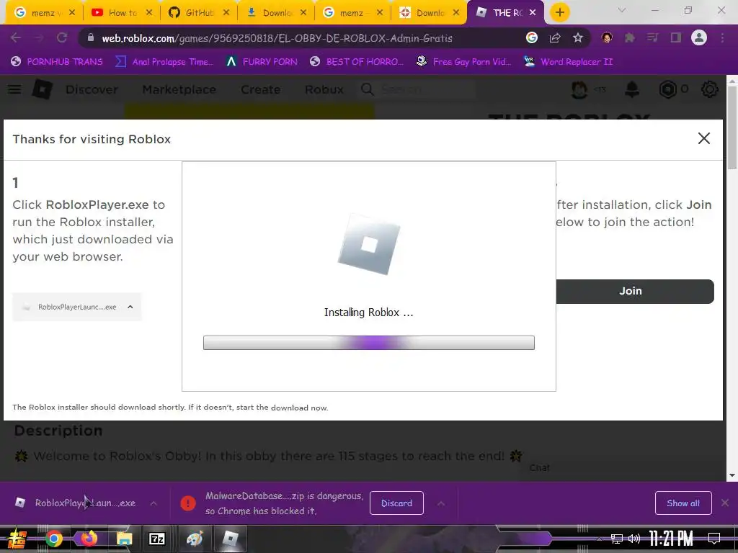Viewport: 738px width, 553px height.
Task: Click the avatar extension icon in toolbar
Action: tap(607, 38)
